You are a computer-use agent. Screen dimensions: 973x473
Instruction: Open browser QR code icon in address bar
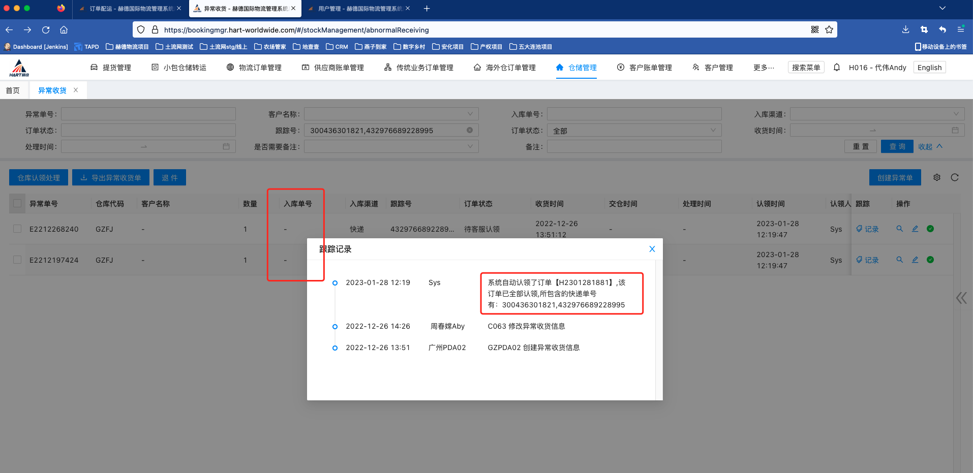[x=814, y=29]
